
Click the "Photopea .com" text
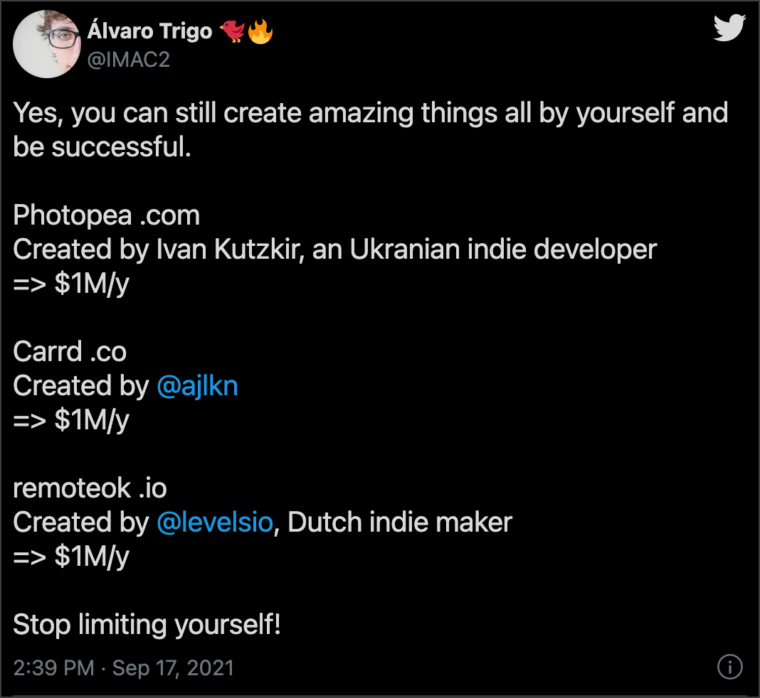tap(106, 215)
